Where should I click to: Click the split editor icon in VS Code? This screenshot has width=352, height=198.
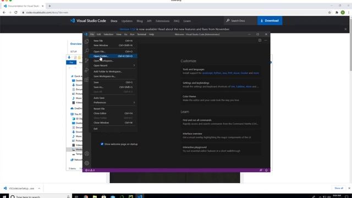(x=260, y=40)
